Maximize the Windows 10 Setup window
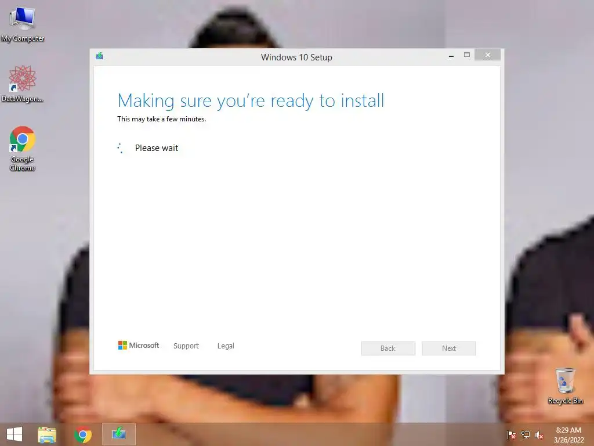Screen dimensions: 594x446 coord(467,55)
